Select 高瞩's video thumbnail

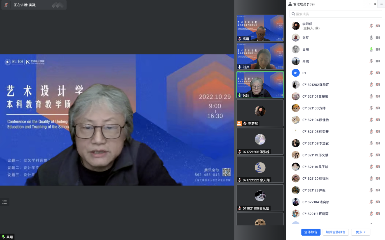click(x=260, y=28)
